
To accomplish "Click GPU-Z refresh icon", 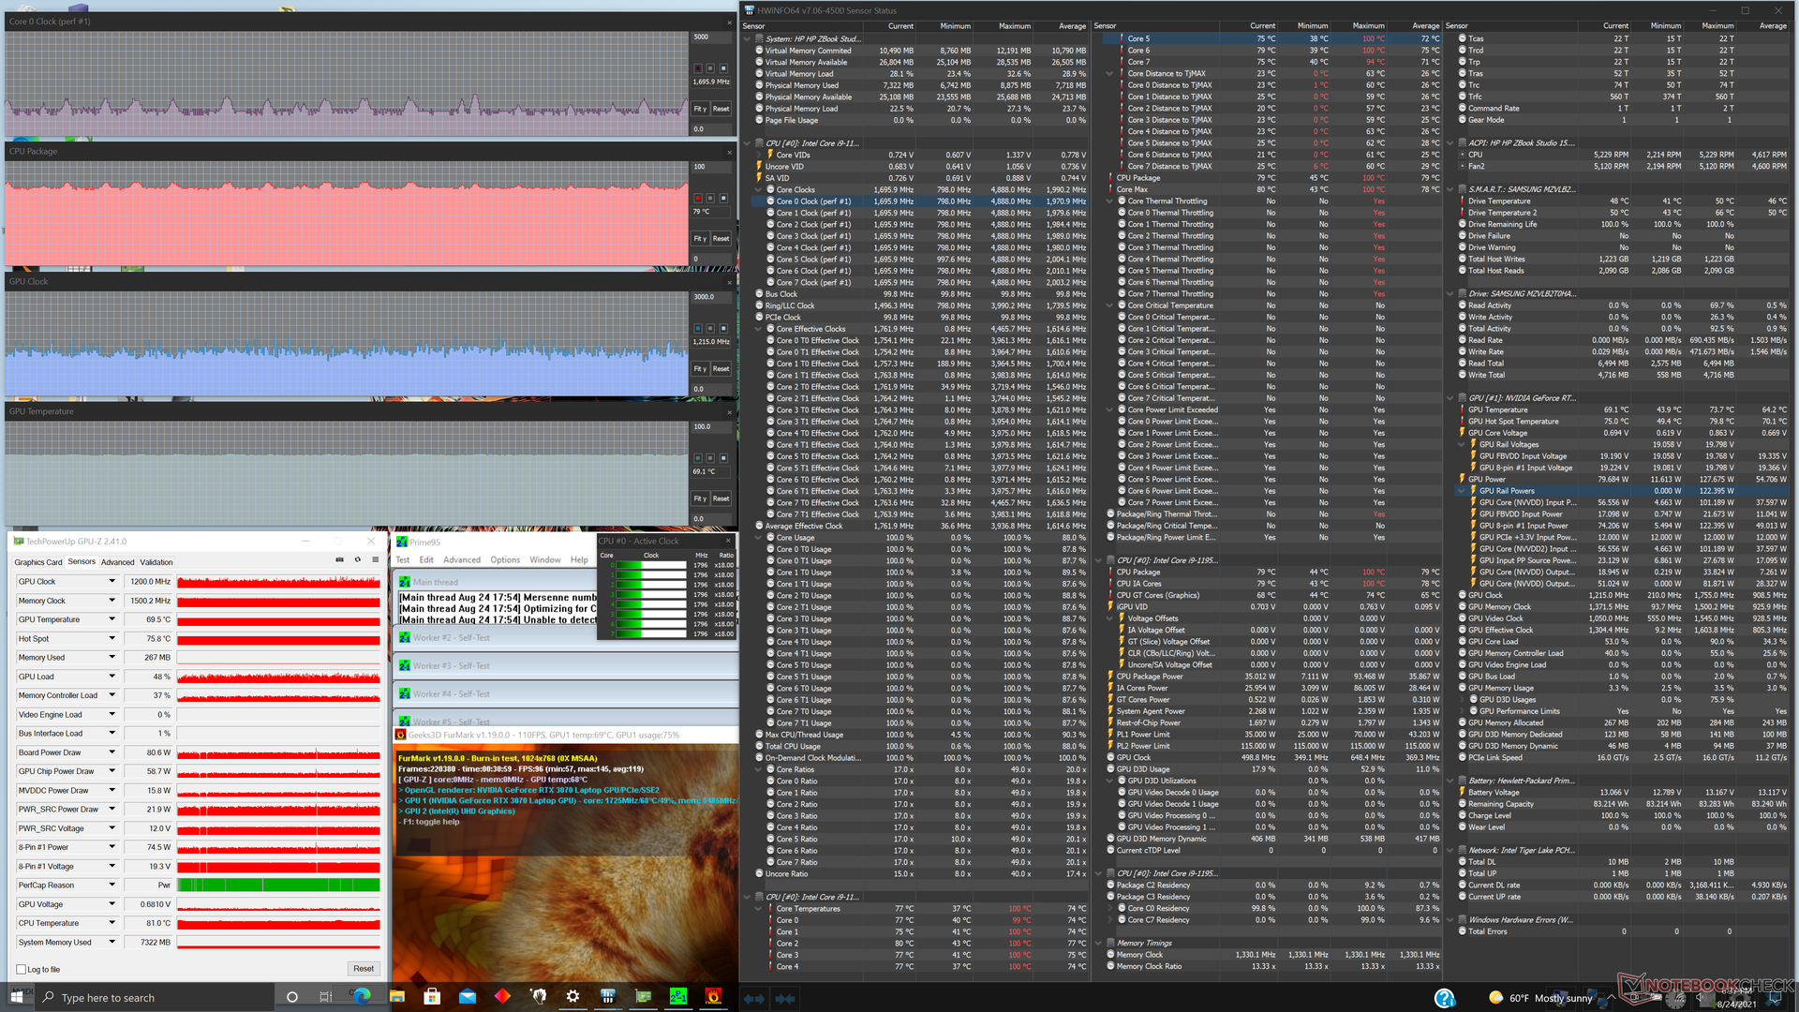I will point(357,559).
